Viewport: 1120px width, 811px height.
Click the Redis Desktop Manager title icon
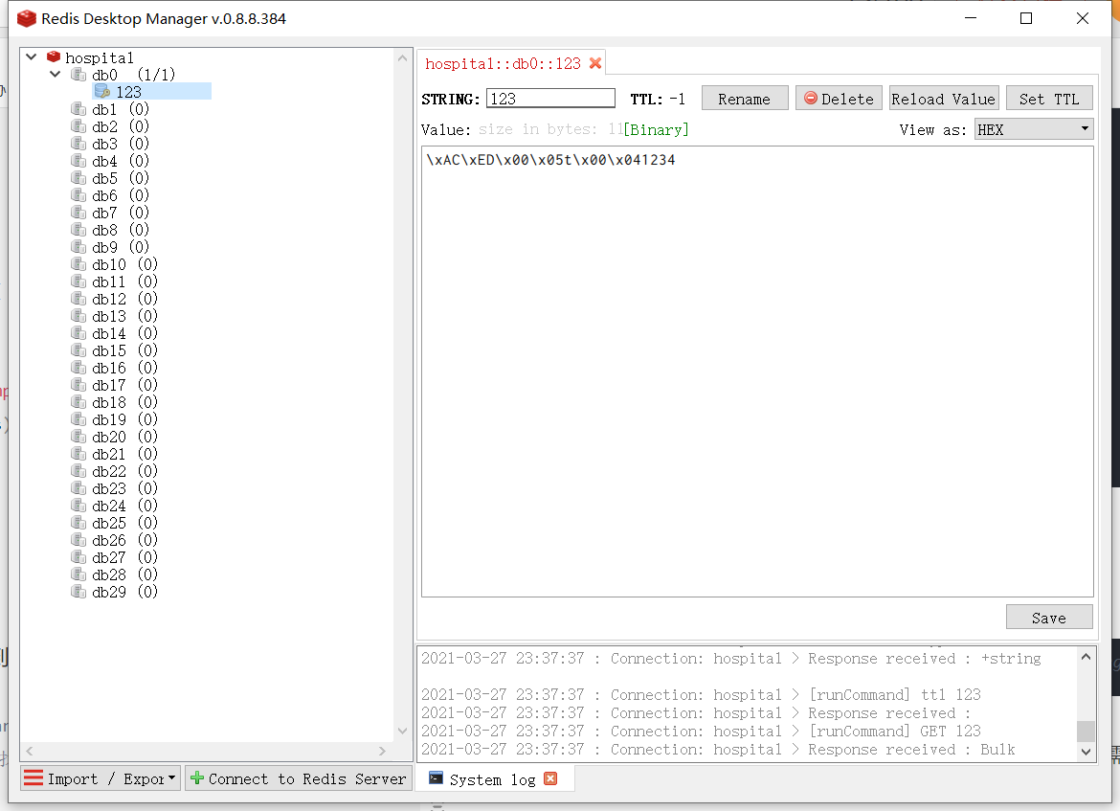click(27, 18)
